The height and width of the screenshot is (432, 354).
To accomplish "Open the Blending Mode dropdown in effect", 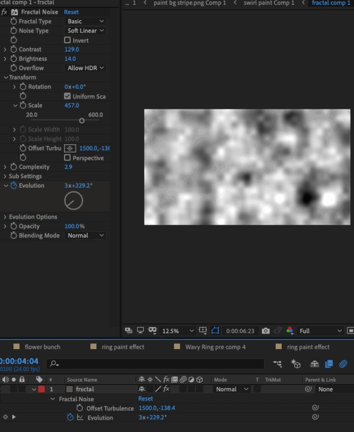I will [x=85, y=236].
